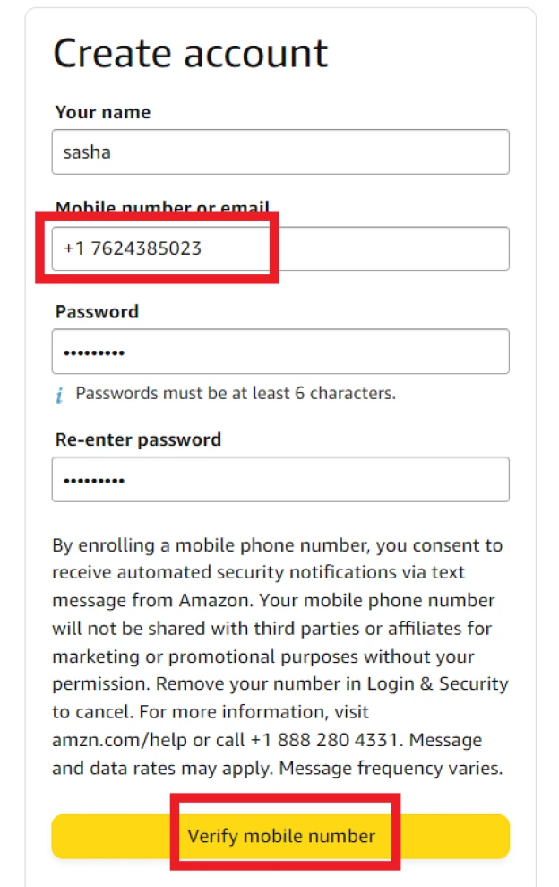The width and height of the screenshot is (559, 887).
Task: Click the +1 888 280 4331 phone number
Action: 327,740
